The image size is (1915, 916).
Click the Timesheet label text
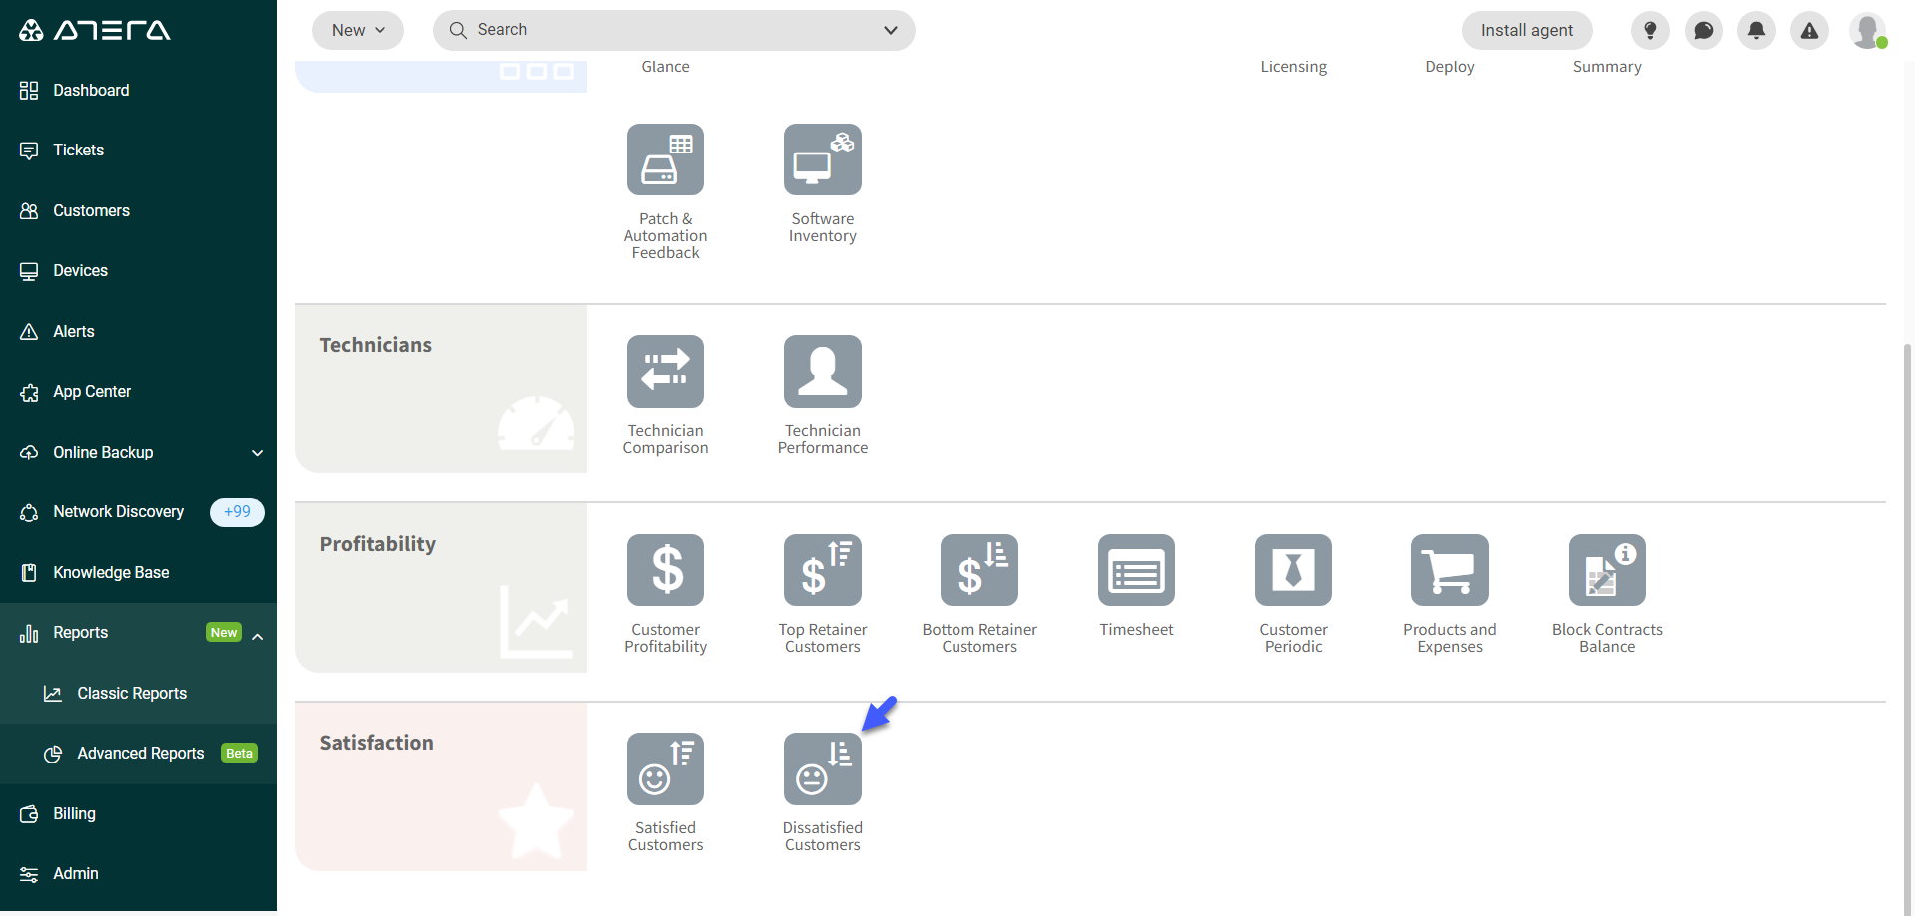[x=1136, y=630]
